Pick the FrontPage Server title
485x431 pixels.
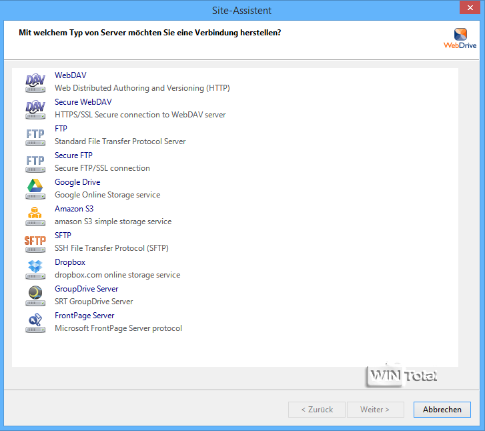tap(85, 316)
